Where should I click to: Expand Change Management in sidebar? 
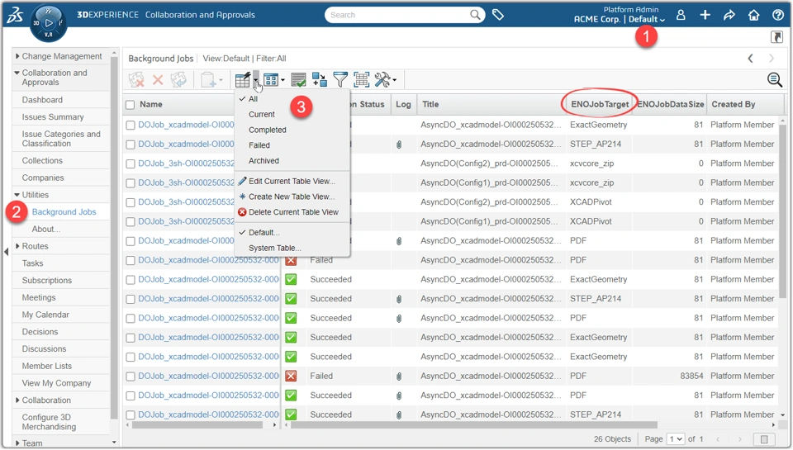(x=17, y=56)
